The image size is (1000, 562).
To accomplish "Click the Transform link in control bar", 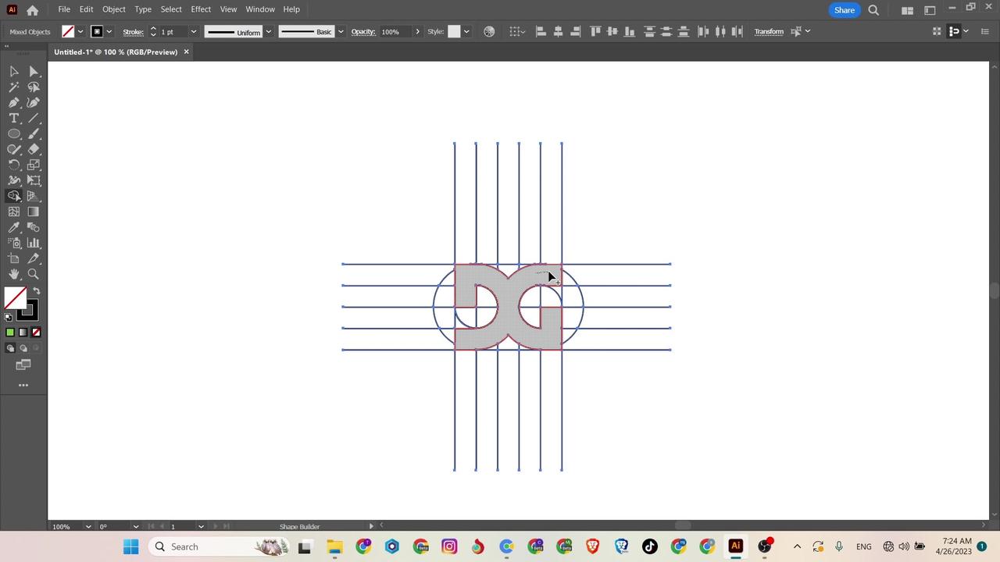I will click(x=769, y=31).
